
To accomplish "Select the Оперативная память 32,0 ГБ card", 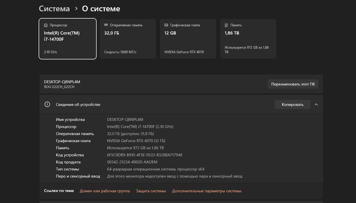I will click(x=128, y=39).
